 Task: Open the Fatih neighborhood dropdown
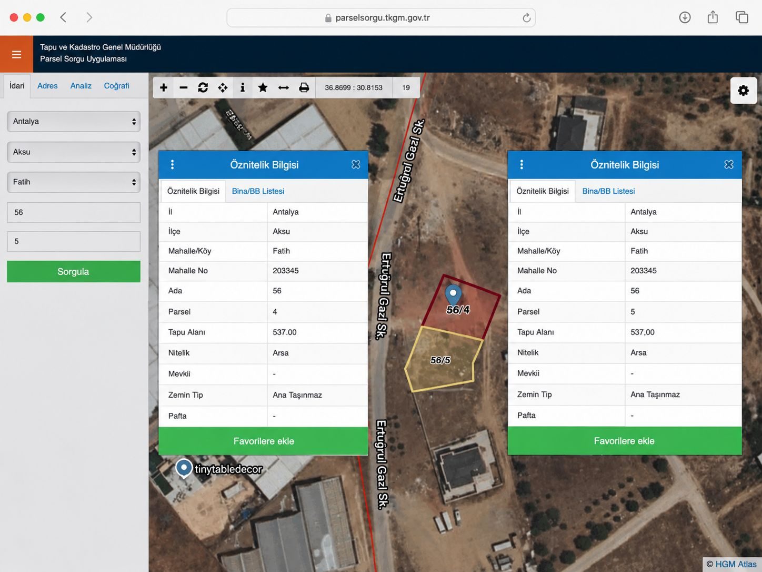click(74, 182)
